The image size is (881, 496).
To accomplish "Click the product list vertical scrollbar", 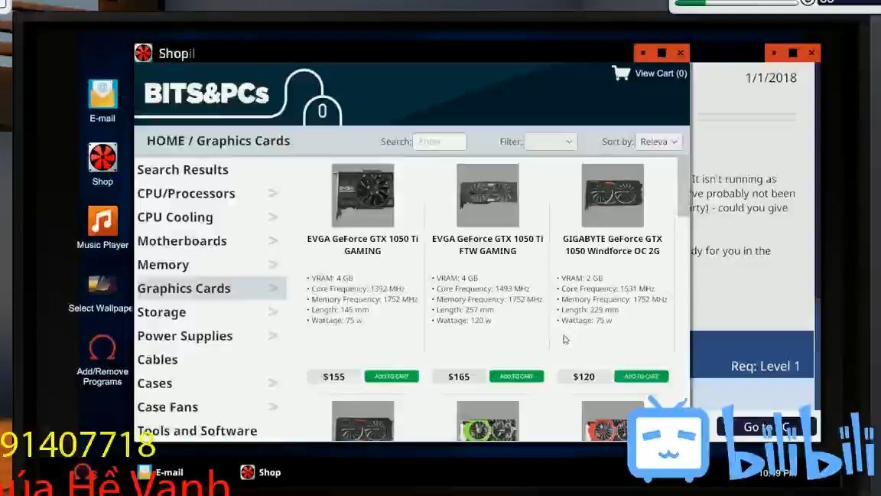I will tap(683, 188).
